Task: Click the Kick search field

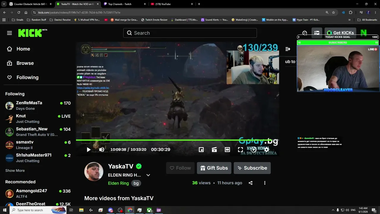Action: (190, 33)
